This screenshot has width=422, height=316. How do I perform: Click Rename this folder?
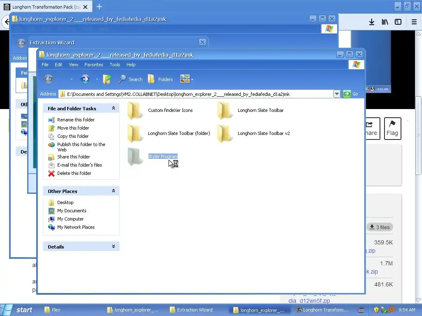point(76,120)
